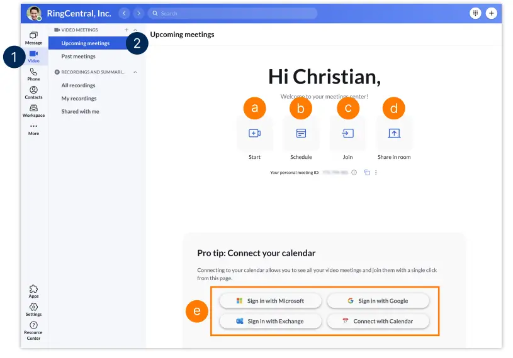The width and height of the screenshot is (513, 358).
Task: Open the Resource Center
Action: pos(33,330)
